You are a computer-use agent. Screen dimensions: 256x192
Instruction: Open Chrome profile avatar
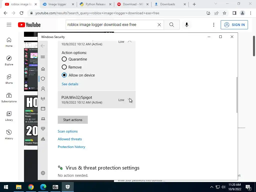[242, 13]
